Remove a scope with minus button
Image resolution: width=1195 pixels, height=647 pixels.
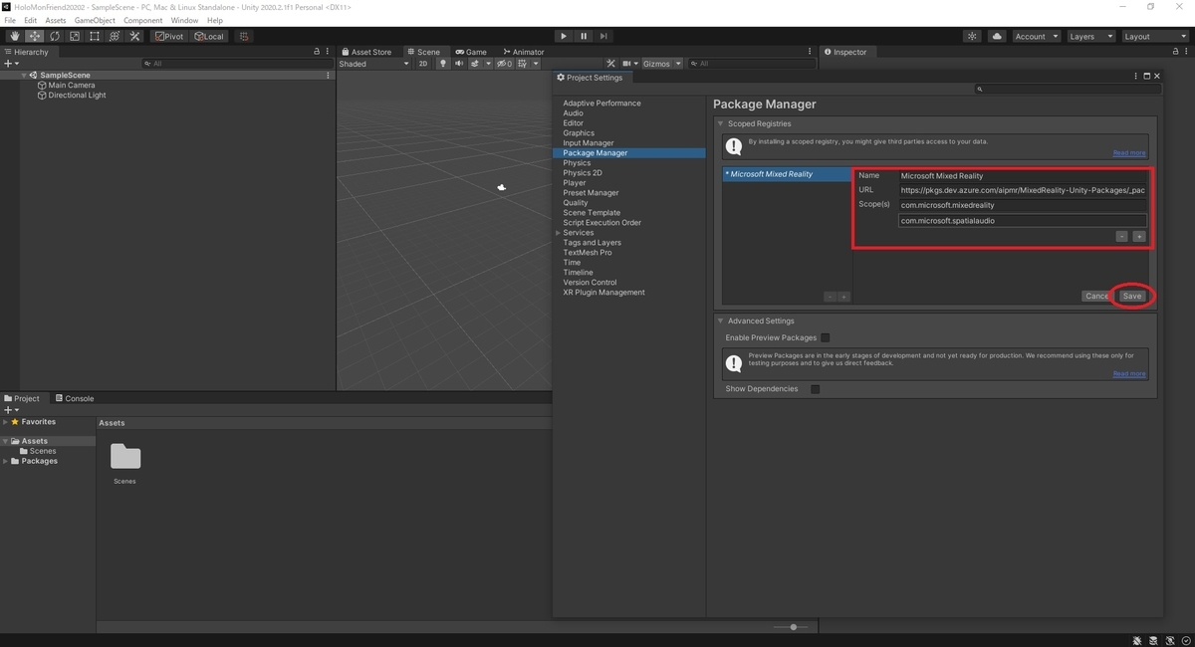tap(1121, 237)
